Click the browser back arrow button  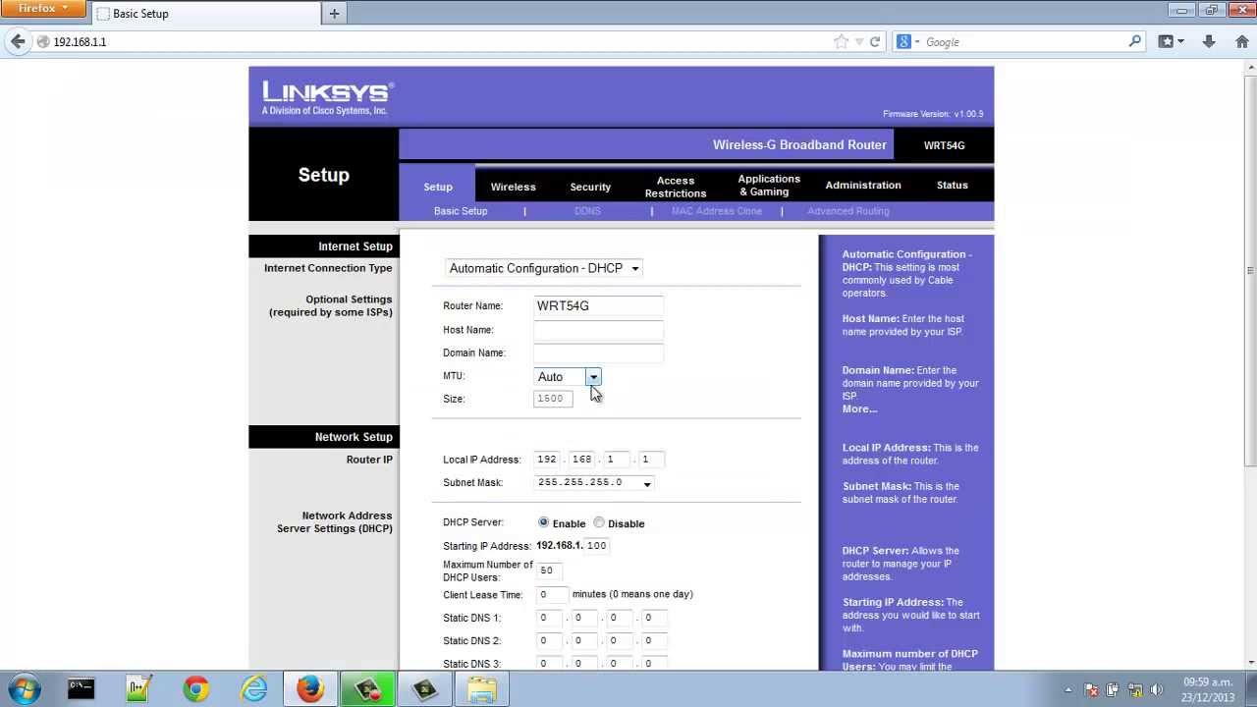18,42
